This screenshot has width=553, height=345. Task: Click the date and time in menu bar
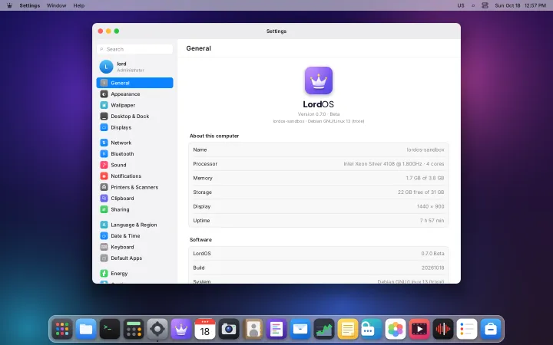click(520, 5)
